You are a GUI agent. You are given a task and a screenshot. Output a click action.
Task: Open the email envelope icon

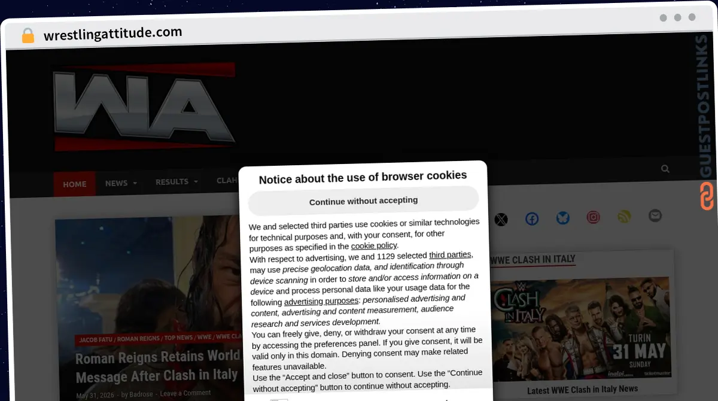point(655,215)
